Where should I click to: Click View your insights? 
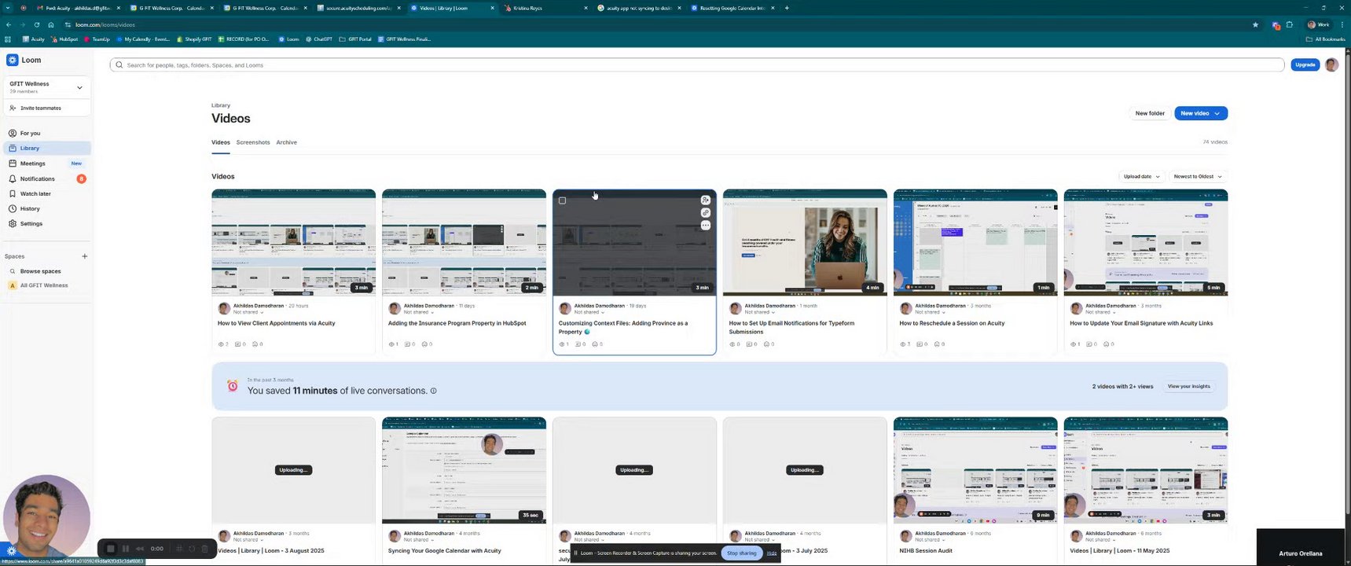pyautogui.click(x=1189, y=386)
